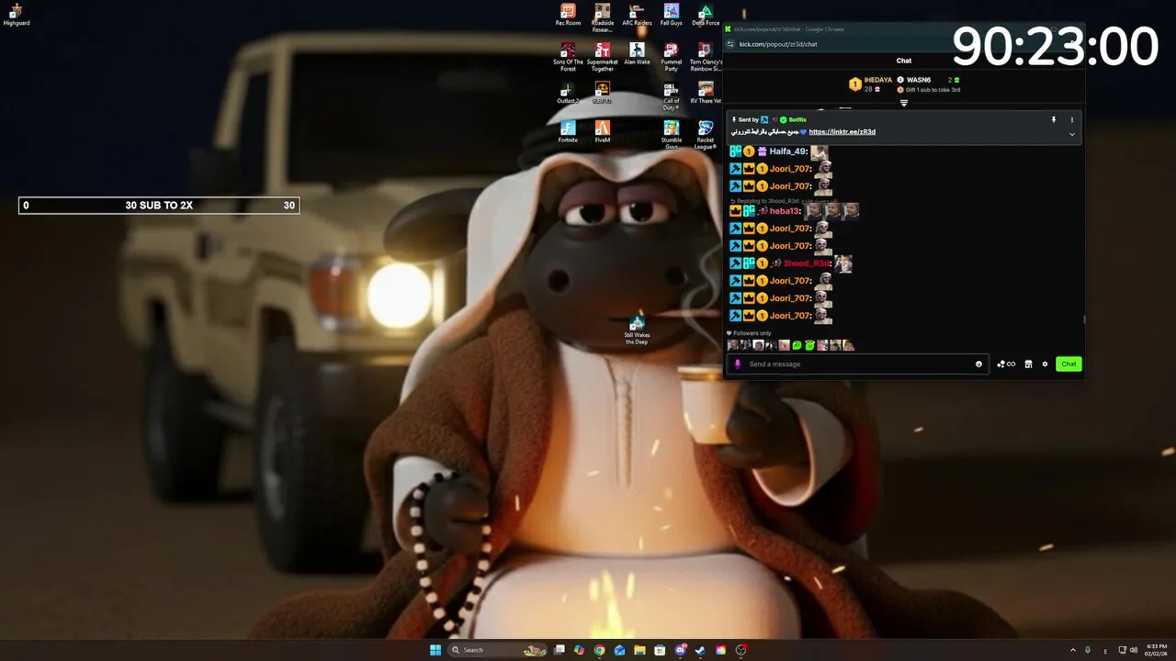
Task: Select the Supermarket Together desktop icon
Action: click(602, 57)
